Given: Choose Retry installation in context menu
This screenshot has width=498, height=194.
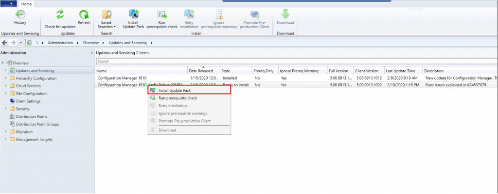Looking at the screenshot, I should 189,106.
